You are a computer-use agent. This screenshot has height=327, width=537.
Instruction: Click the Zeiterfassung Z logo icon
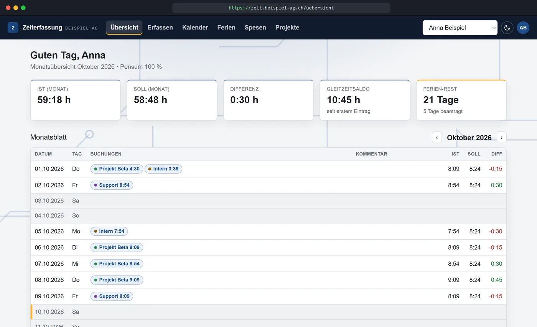coord(13,28)
